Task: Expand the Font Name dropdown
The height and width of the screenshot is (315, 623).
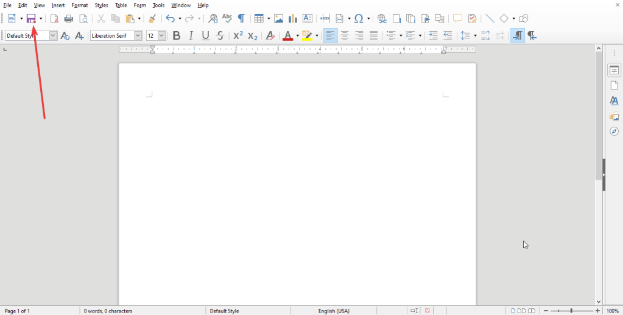Action: tap(138, 36)
